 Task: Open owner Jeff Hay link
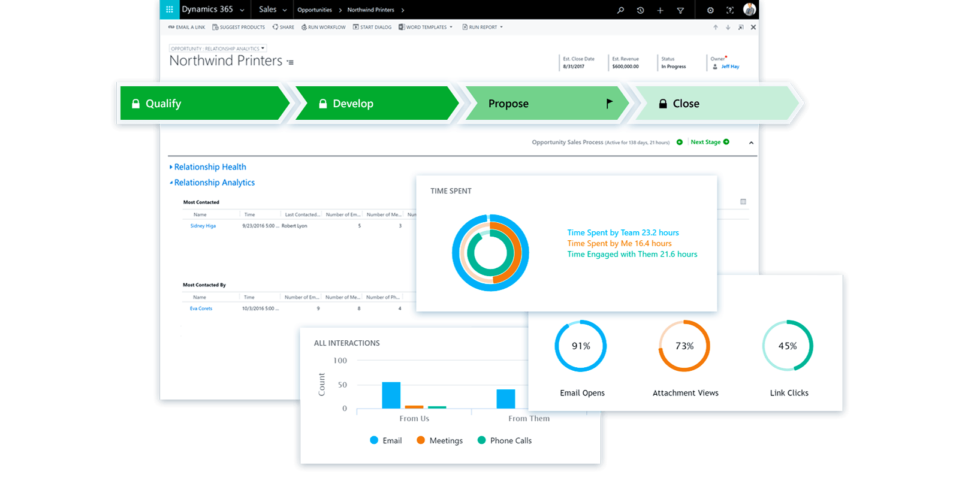pyautogui.click(x=730, y=66)
